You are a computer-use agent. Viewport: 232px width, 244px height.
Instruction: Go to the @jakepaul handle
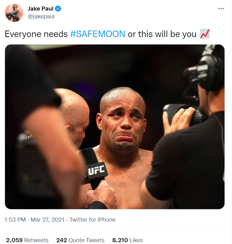(x=41, y=16)
